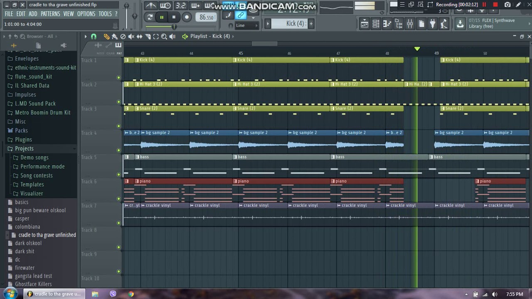532x299 pixels.
Task: Open the OPTIONS menu
Action: tap(86, 14)
